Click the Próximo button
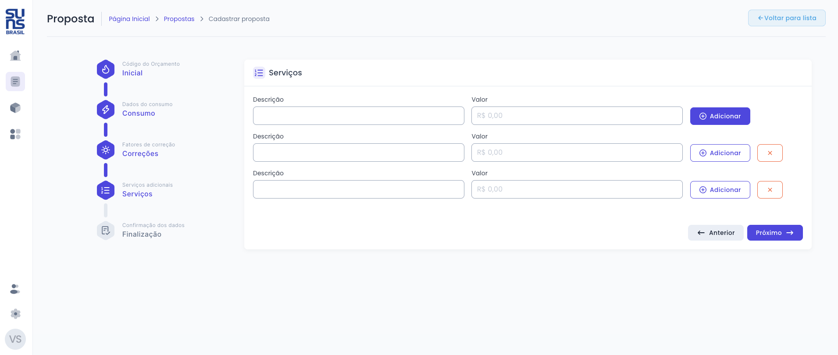The image size is (838, 355). tap(774, 233)
